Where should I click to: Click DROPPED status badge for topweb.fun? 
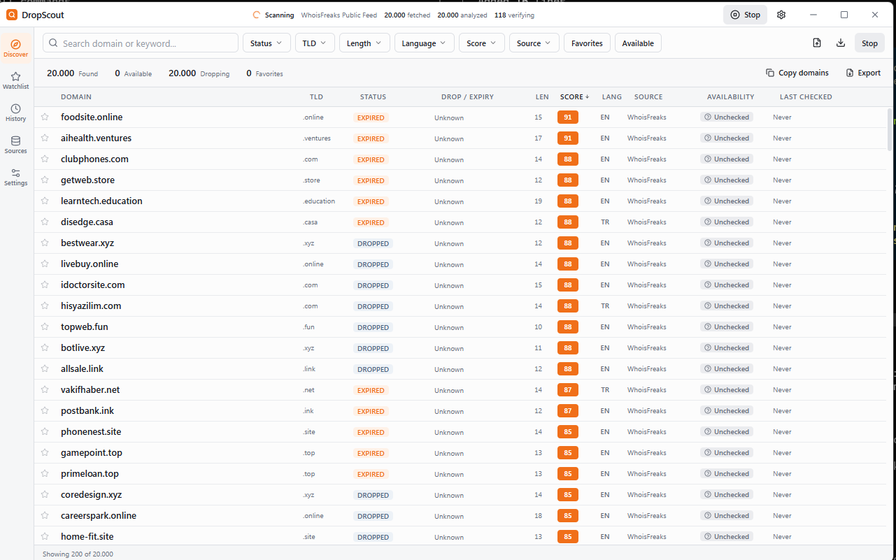(373, 327)
